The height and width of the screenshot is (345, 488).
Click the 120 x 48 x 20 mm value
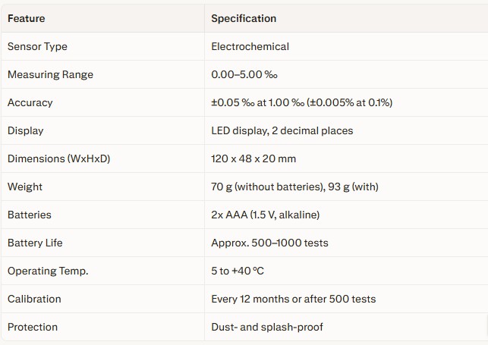[x=253, y=158]
